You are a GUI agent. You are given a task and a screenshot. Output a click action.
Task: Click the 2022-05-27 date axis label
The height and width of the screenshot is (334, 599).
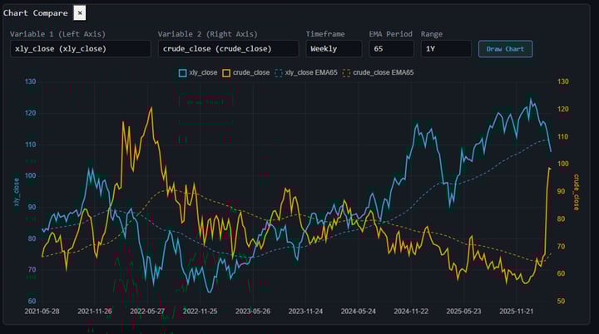[x=147, y=311]
